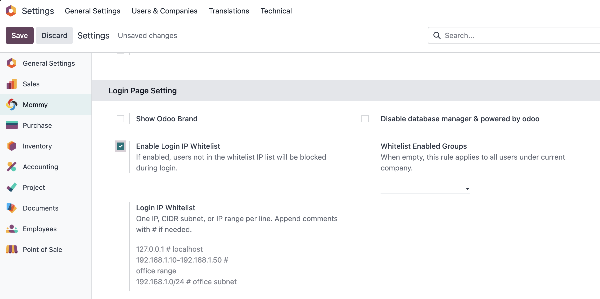This screenshot has width=600, height=299.
Task: Select Employees settings tab
Action: (46, 229)
